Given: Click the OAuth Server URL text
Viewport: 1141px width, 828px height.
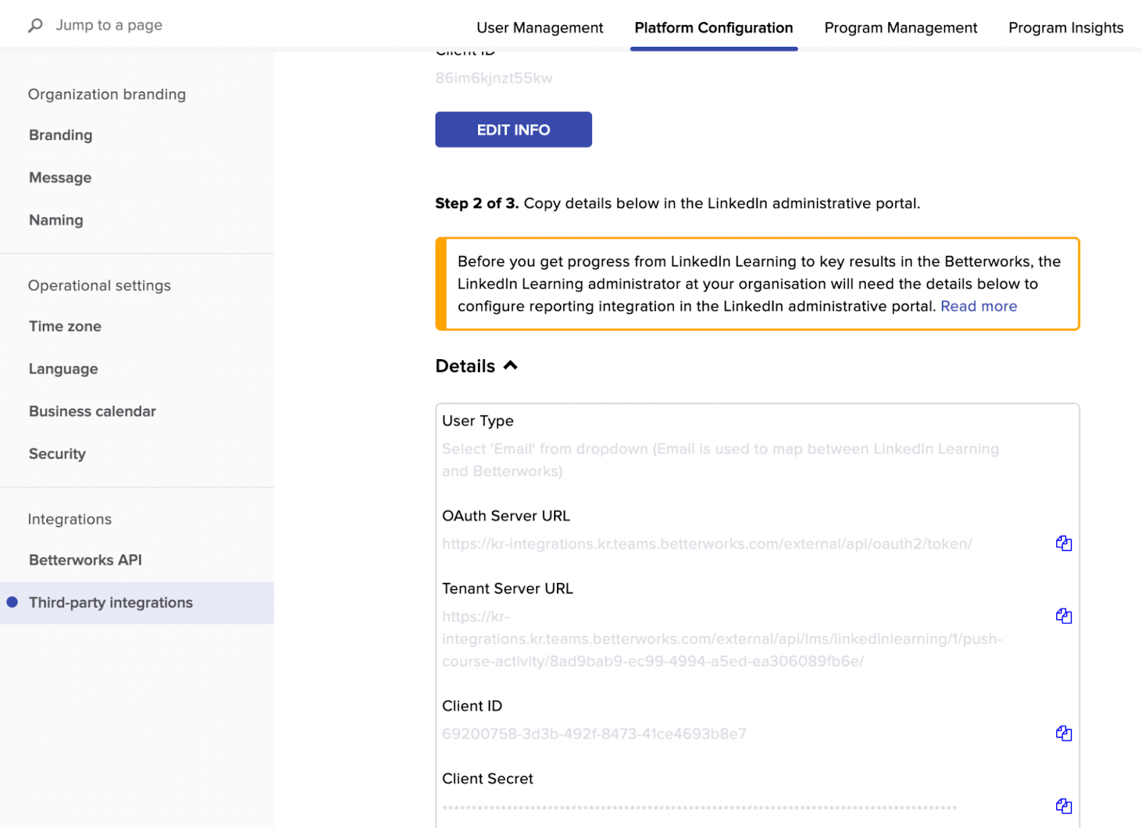Looking at the screenshot, I should (707, 544).
